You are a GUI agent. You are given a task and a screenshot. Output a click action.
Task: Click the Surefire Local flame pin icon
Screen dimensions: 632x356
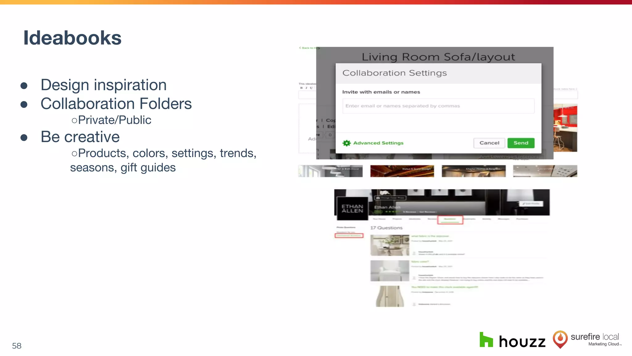560,339
